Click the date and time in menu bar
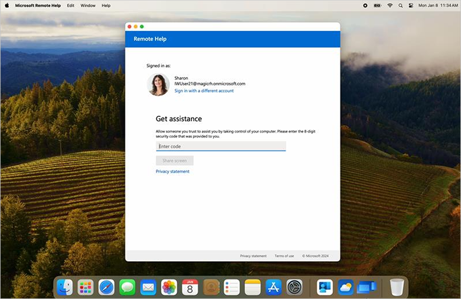Image resolution: width=461 pixels, height=299 pixels. (x=438, y=5)
